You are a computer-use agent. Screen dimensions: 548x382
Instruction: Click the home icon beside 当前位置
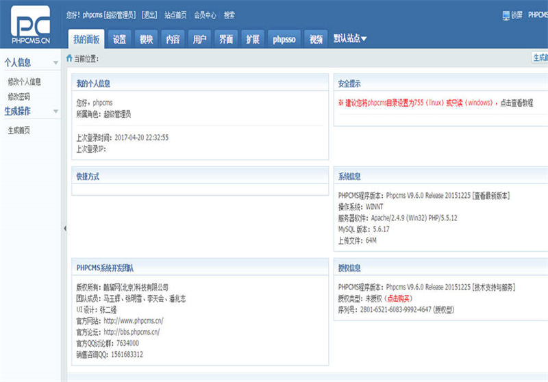coord(68,58)
